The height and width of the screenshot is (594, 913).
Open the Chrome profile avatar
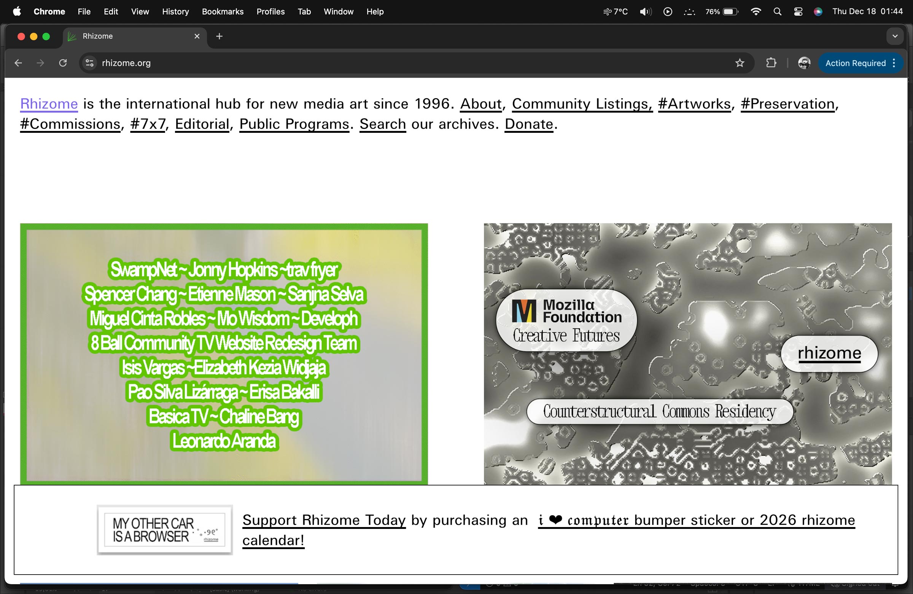point(804,63)
